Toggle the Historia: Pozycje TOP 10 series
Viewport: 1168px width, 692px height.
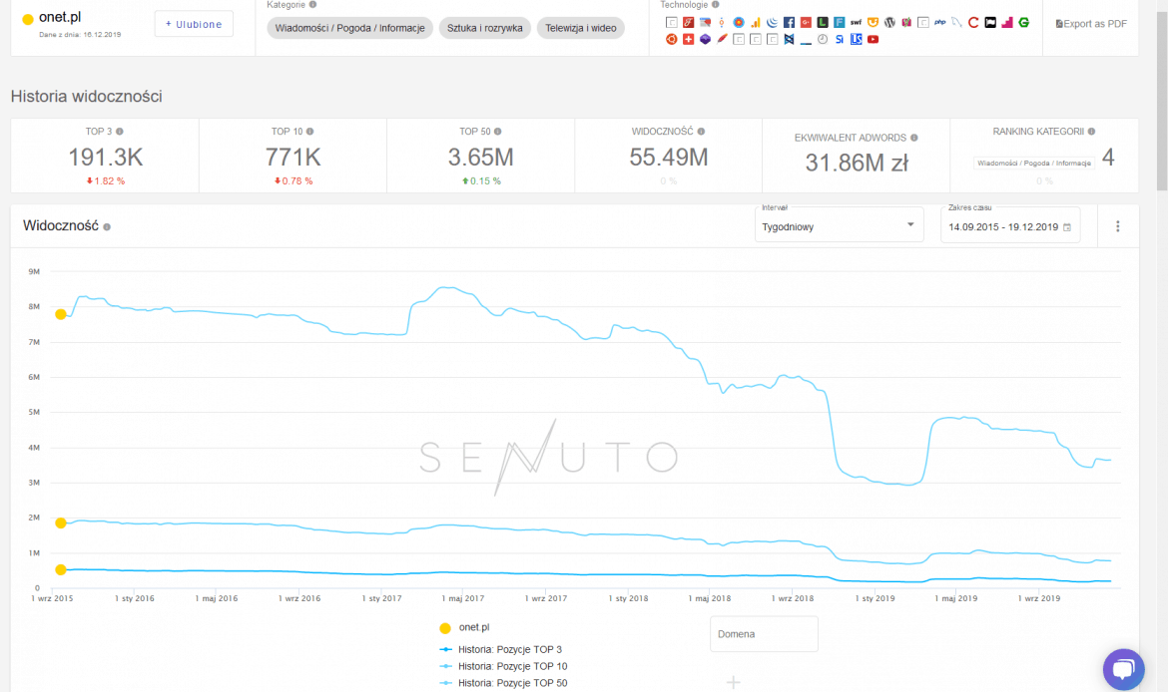(x=503, y=666)
